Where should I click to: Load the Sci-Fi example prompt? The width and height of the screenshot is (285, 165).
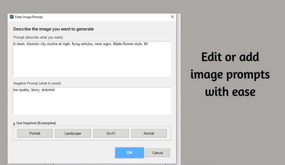pyautogui.click(x=111, y=133)
